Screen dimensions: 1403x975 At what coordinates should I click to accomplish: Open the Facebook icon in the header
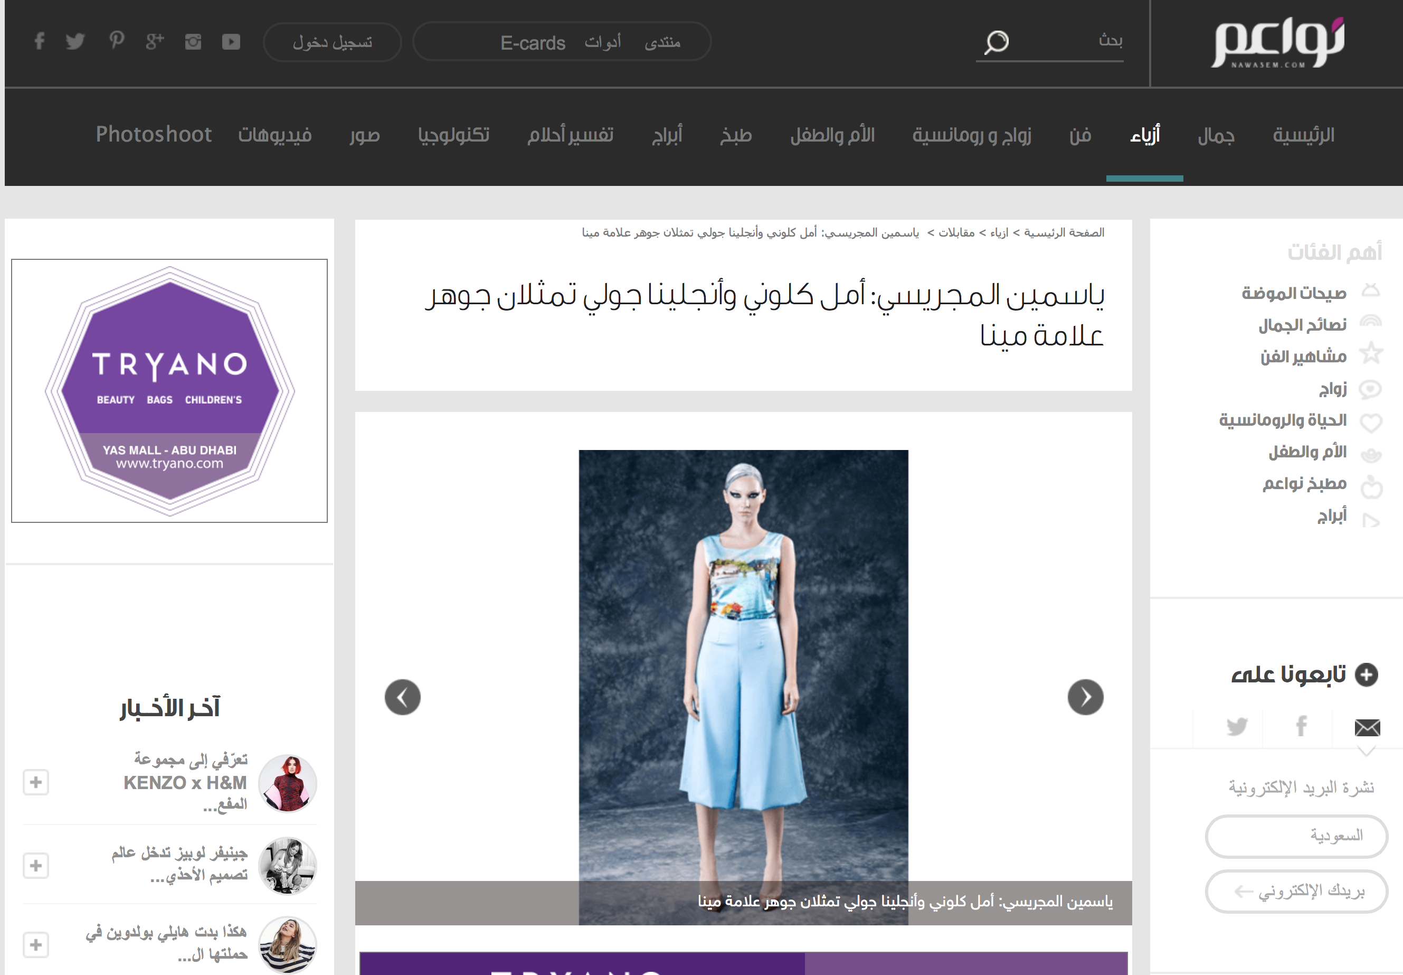click(x=40, y=42)
